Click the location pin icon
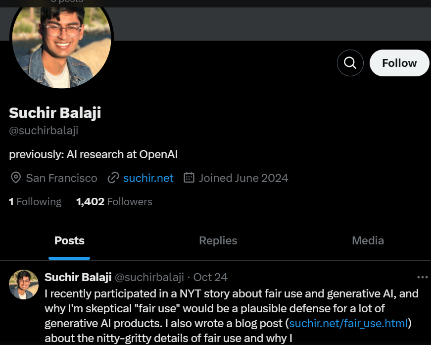The image size is (431, 345). coord(15,178)
